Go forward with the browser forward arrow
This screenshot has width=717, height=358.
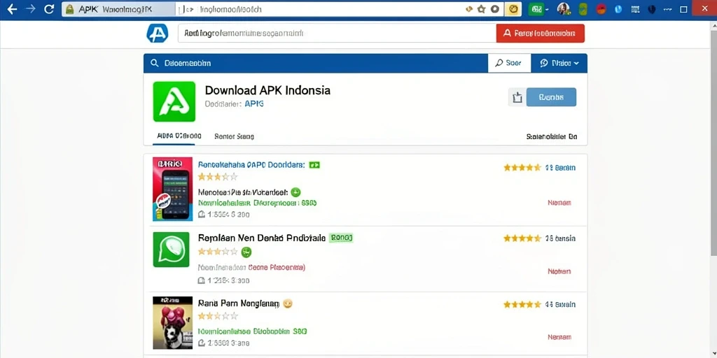[31, 9]
